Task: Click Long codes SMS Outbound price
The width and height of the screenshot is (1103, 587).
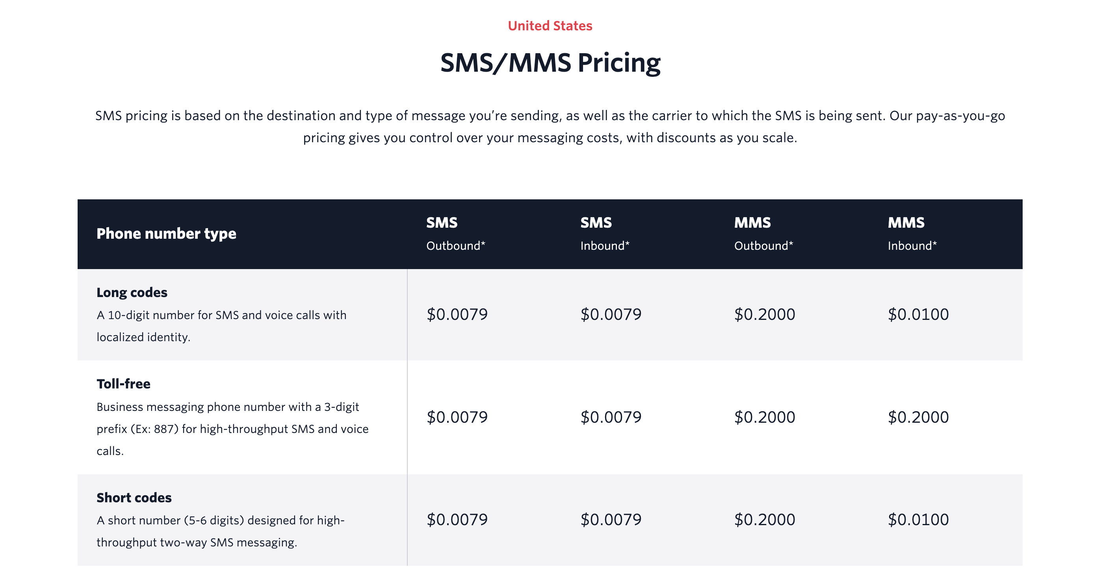Action: click(x=457, y=314)
